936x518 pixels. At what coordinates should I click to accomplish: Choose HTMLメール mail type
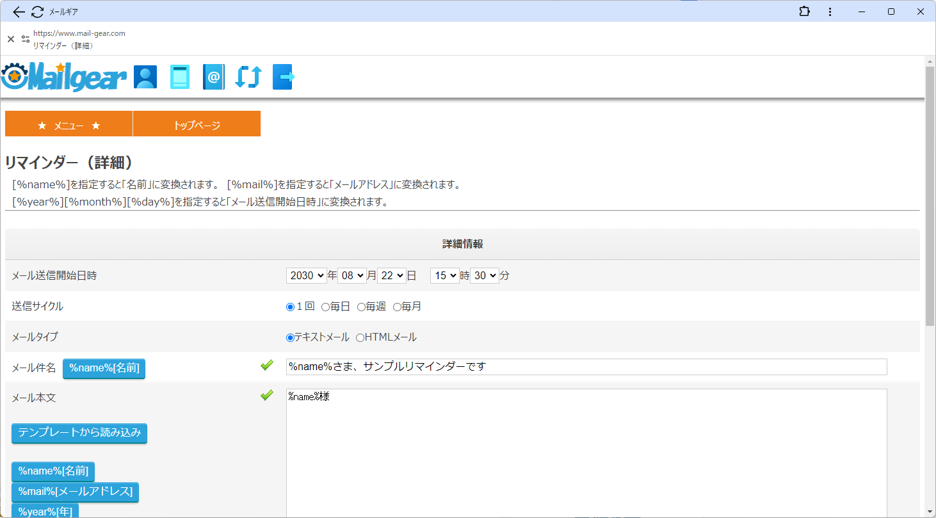(x=360, y=337)
